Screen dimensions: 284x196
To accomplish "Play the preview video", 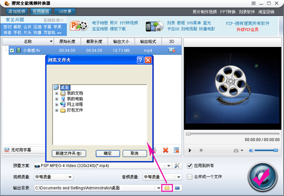I will click(190, 150).
